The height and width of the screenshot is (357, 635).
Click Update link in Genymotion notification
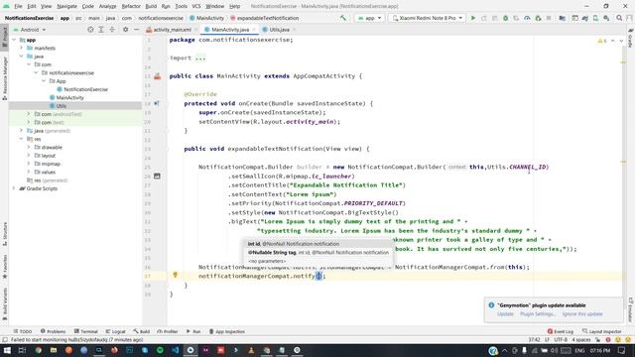coord(505,314)
